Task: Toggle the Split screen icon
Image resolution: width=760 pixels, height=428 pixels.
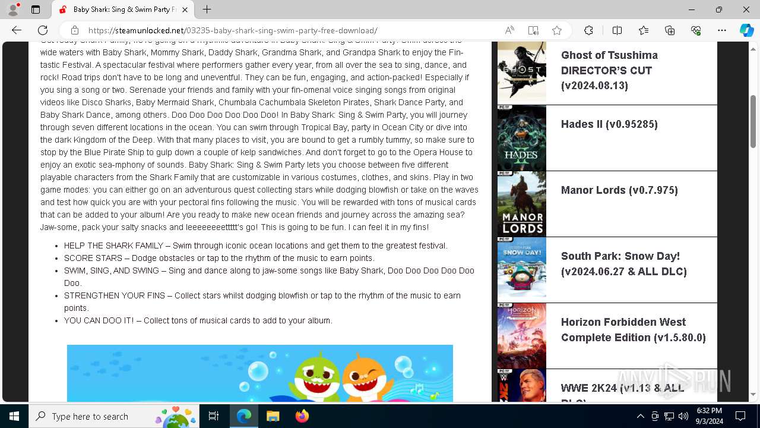Action: (617, 30)
